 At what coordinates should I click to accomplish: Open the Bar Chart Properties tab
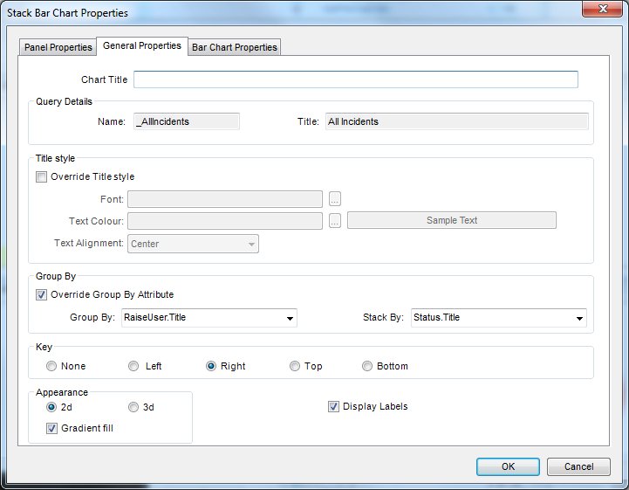(x=234, y=47)
